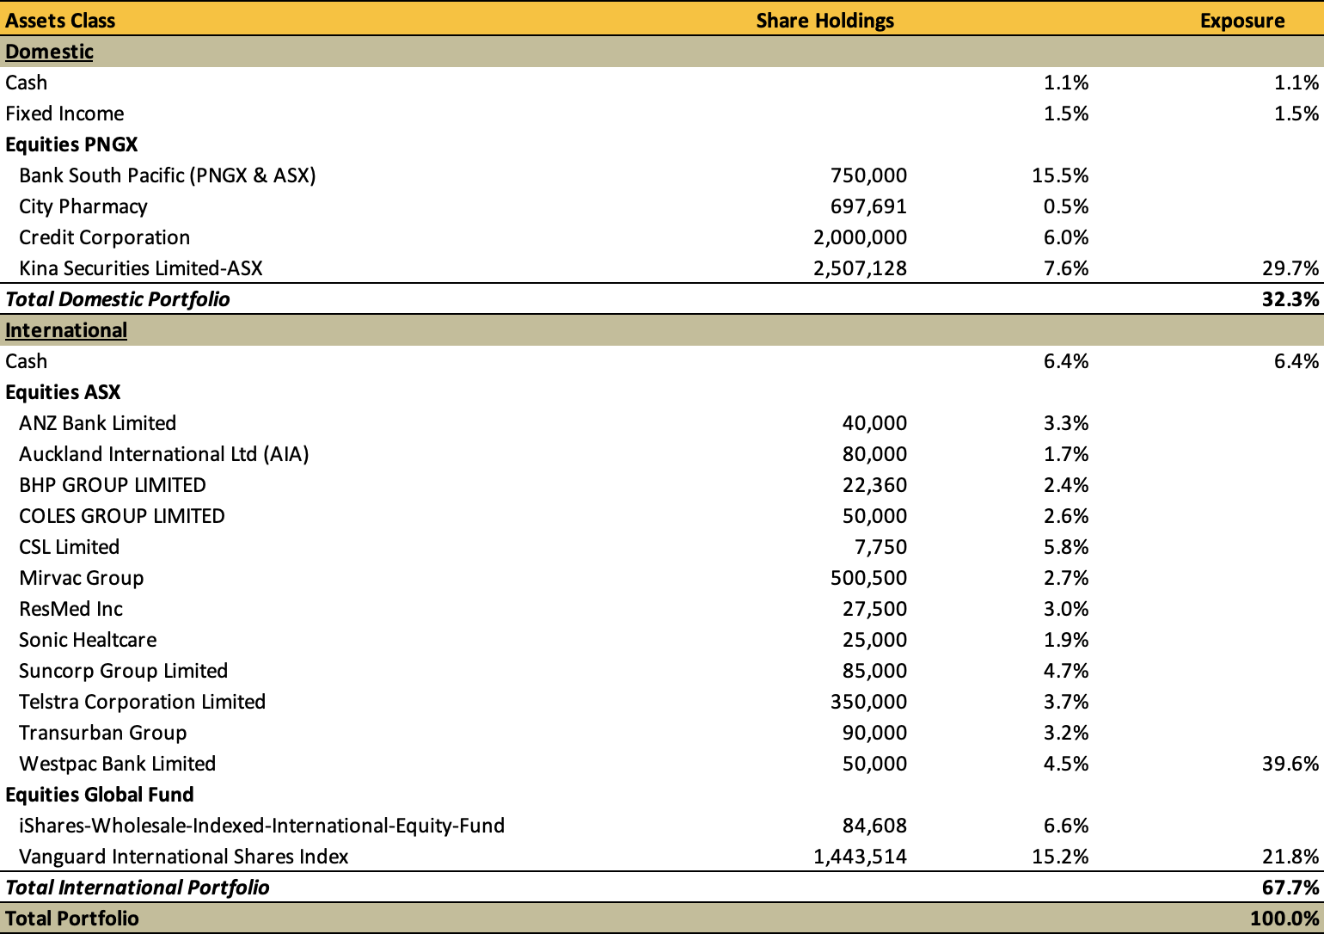
Task: Select 'BHP GROUP LIMITED' row label
Action: point(113,485)
